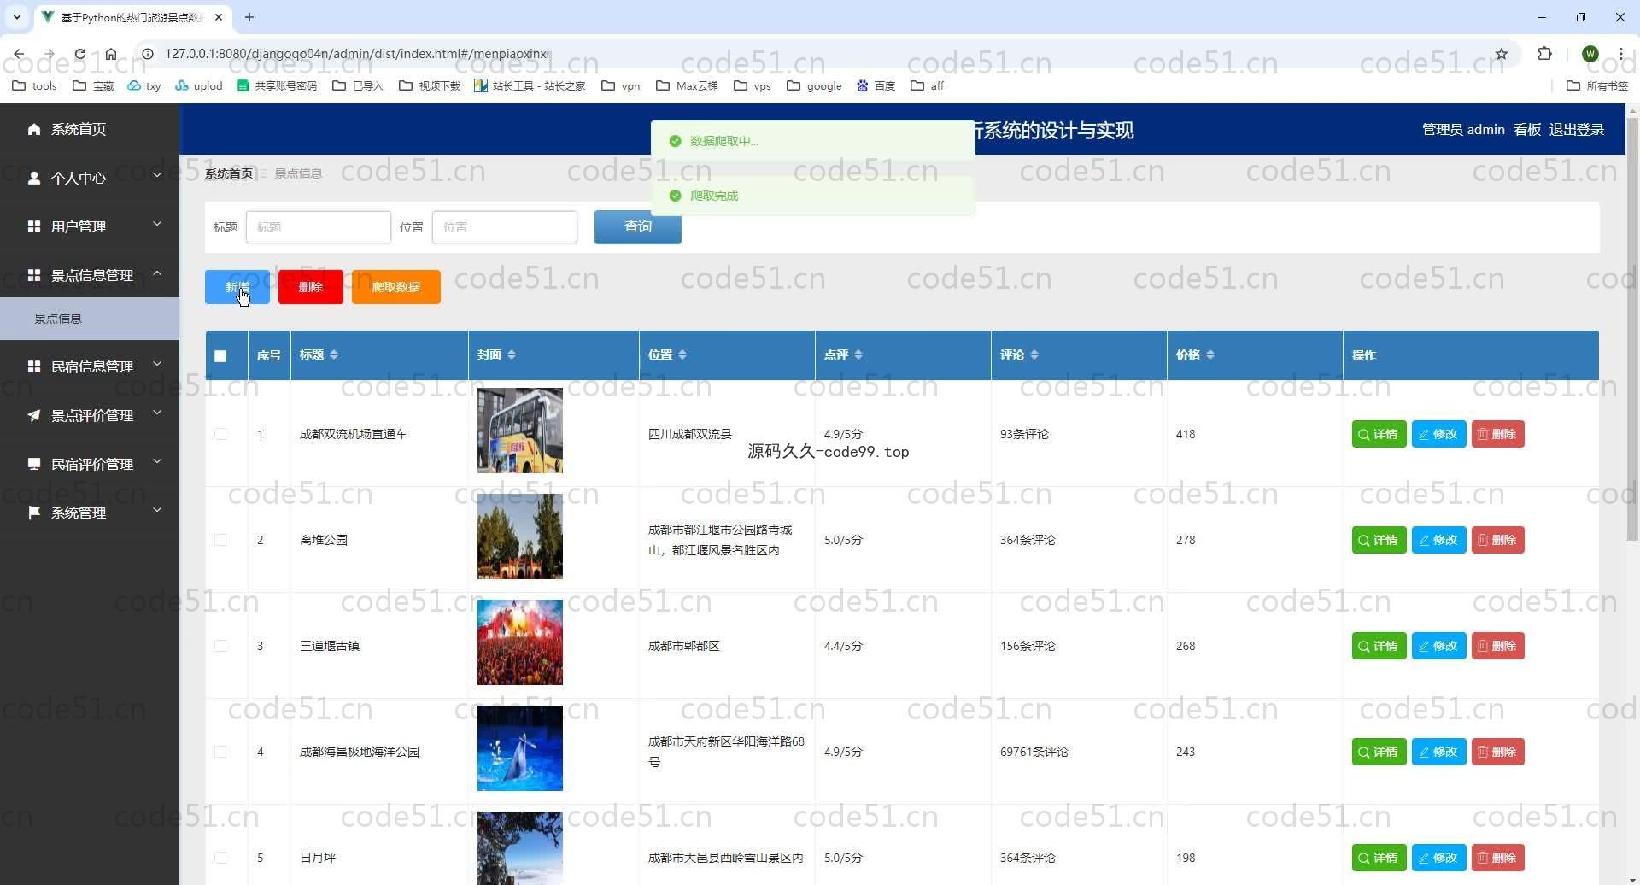This screenshot has width=1640, height=885.
Task: Focus the 位置 search input
Action: 505,227
